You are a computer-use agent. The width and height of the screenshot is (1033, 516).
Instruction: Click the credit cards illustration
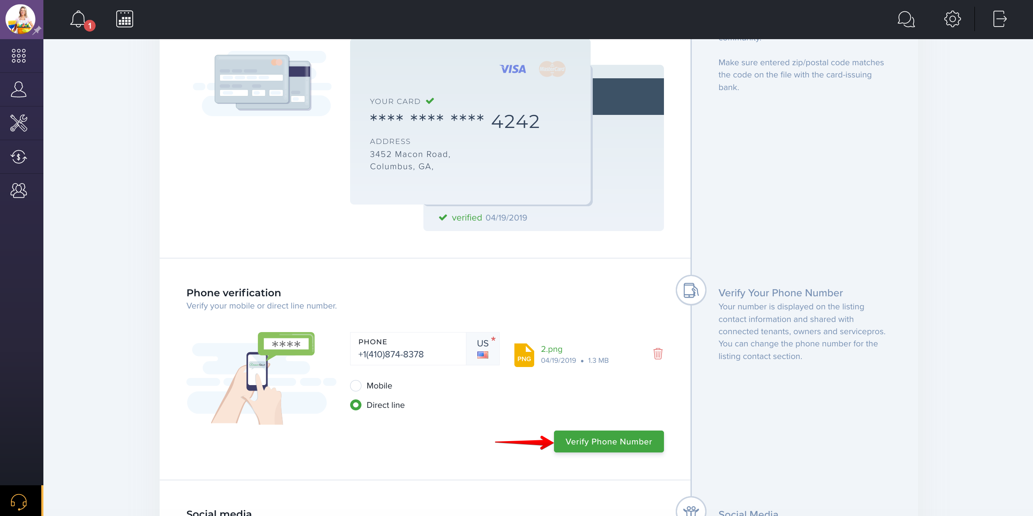[x=262, y=83]
